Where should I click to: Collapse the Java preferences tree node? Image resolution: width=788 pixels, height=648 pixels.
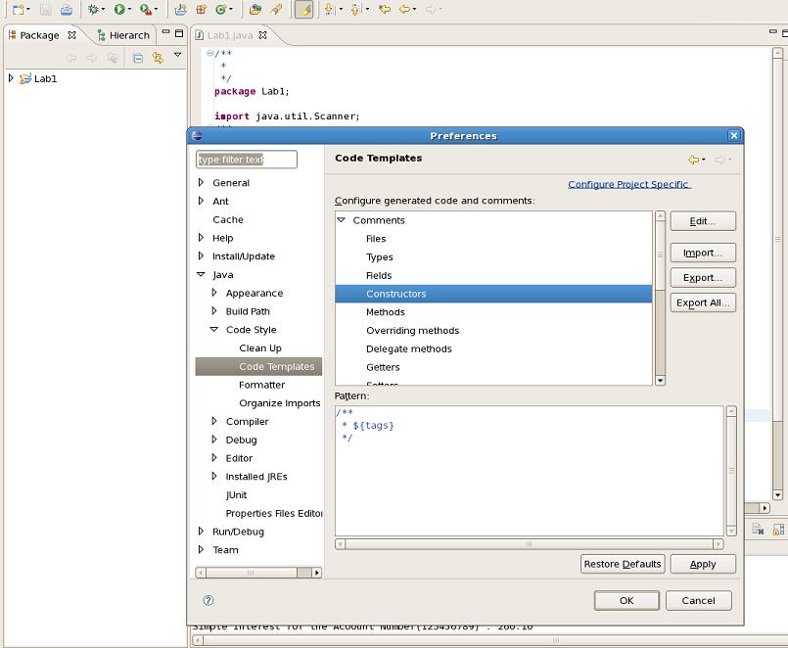pos(201,275)
